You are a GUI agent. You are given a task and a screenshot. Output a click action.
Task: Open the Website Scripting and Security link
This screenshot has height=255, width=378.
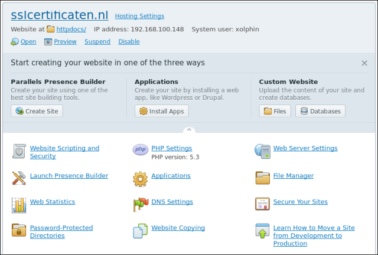64,152
